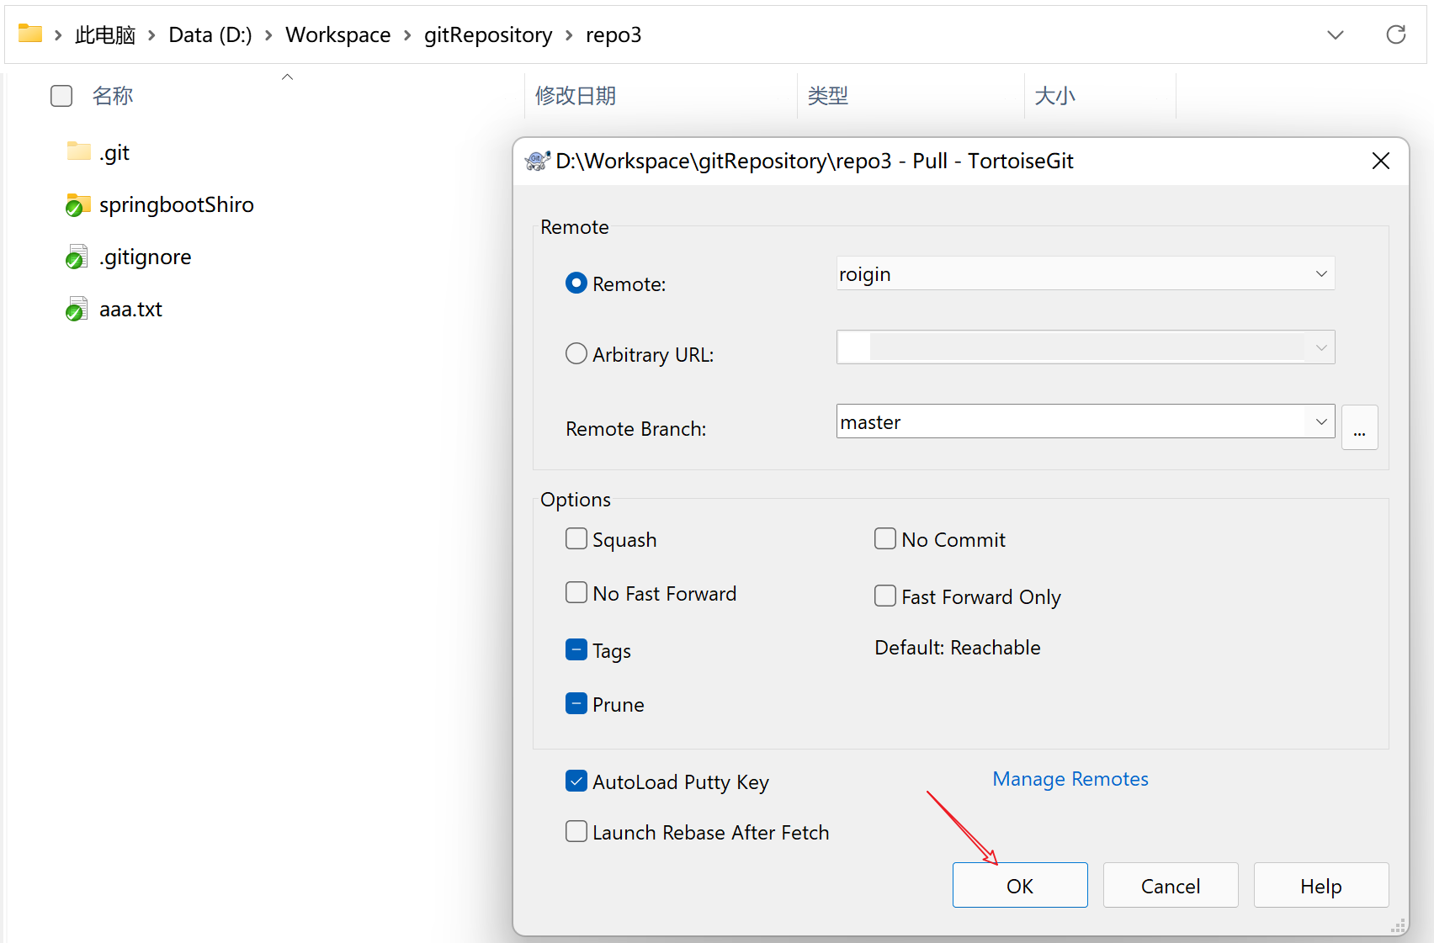
Task: Go to Workspace in the breadcrumb path
Action: [337, 34]
